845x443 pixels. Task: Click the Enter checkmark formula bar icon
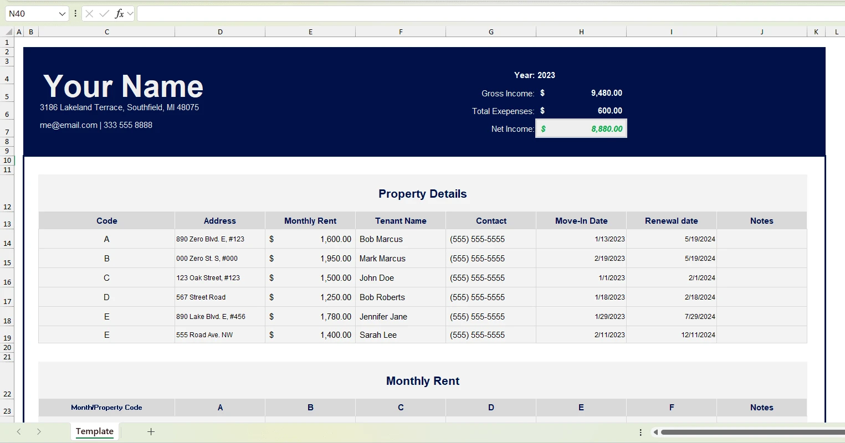(x=104, y=14)
